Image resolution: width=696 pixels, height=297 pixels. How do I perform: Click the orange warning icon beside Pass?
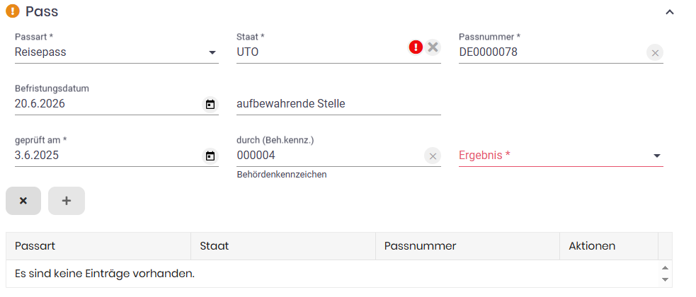pos(13,12)
